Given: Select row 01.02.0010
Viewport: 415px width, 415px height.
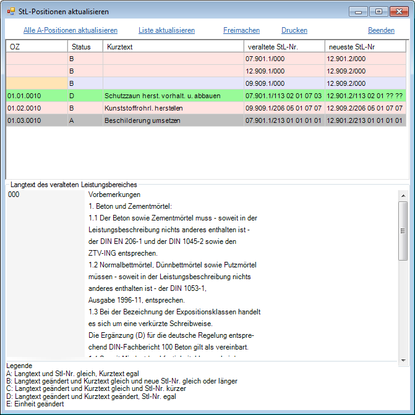Looking at the screenshot, I should 206,108.
